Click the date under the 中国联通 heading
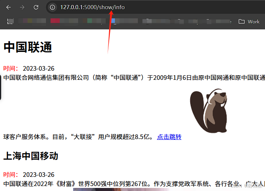The image size is (265, 191). (39, 69)
